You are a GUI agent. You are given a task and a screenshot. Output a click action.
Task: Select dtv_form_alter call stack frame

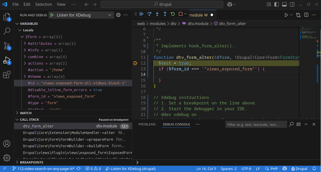pos(73,126)
